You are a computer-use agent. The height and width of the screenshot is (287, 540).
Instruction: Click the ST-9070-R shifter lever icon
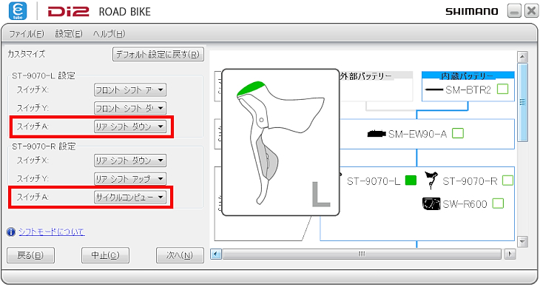point(431,180)
